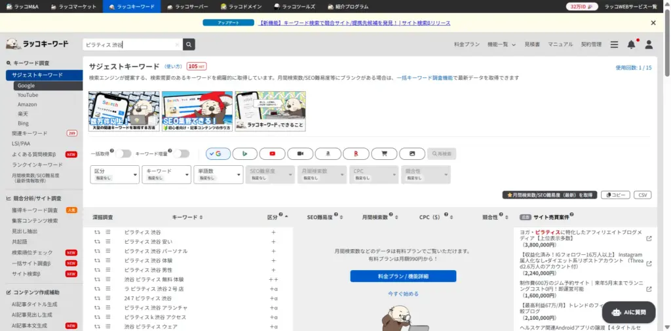Select the Bing suggest source icon
The height and width of the screenshot is (331, 671).
tap(245, 153)
